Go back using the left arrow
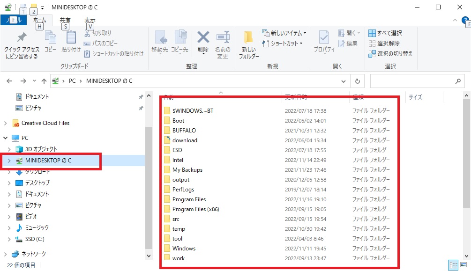The image size is (471, 271). click(10, 81)
